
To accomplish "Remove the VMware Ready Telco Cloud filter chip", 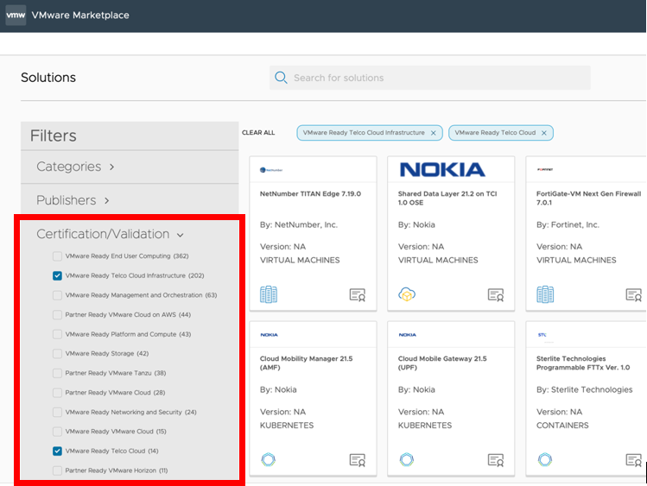I will [544, 133].
